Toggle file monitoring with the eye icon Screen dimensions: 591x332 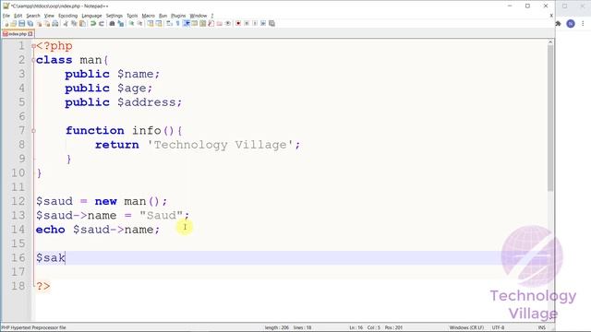tap(228, 24)
